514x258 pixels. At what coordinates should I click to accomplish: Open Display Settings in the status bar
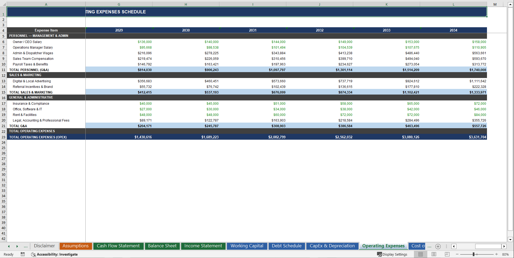click(x=392, y=254)
